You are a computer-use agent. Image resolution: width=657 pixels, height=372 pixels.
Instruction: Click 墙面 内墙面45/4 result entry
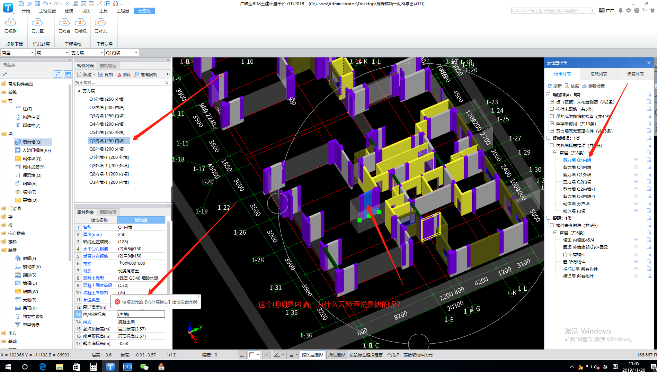coord(578,240)
